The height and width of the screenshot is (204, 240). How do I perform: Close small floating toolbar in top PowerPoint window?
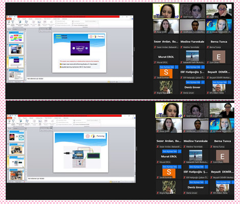pyautogui.click(x=50, y=29)
